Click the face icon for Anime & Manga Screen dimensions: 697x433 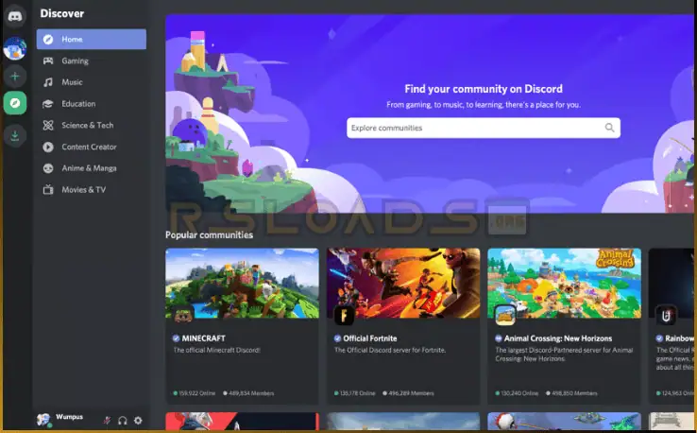(x=48, y=168)
